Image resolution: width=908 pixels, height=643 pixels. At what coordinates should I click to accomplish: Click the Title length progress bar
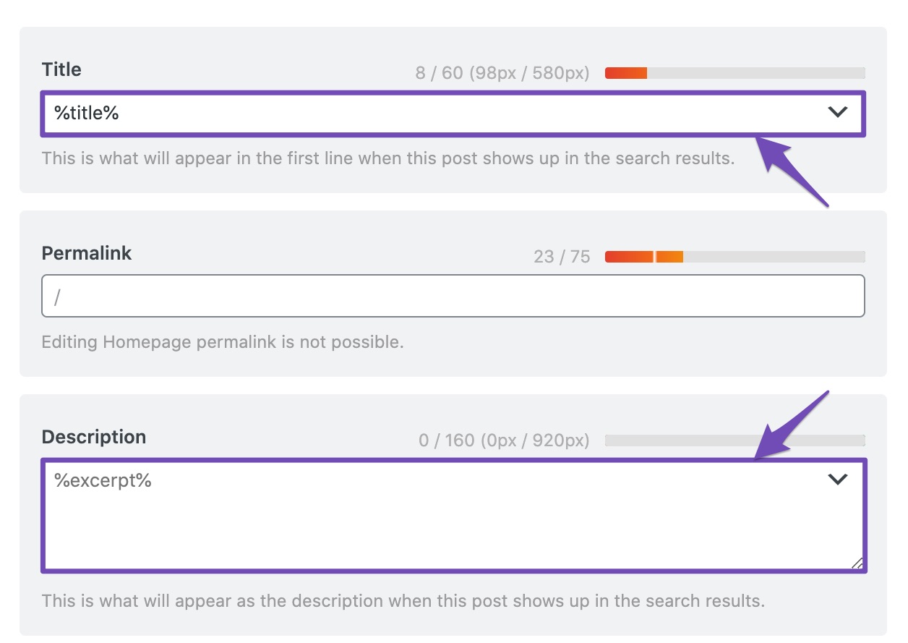pyautogui.click(x=734, y=73)
